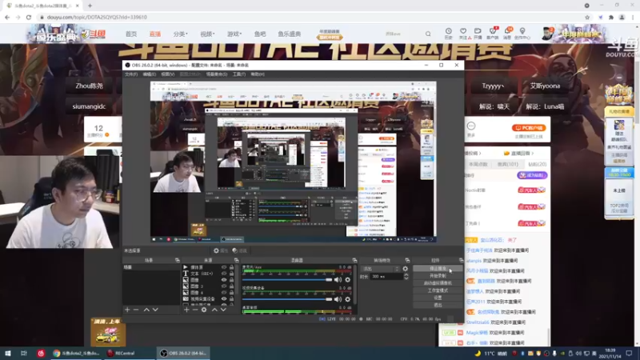Expand the 分类 dropdown on Douyu

(180, 34)
